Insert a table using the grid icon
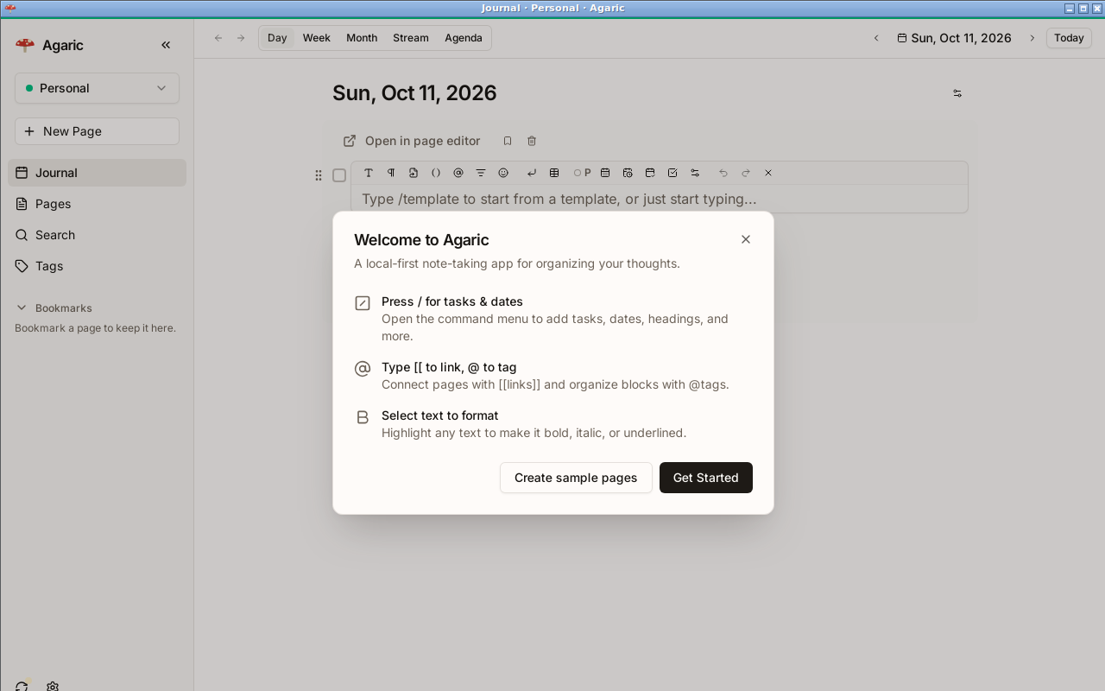Viewport: 1105px width, 691px height. click(x=554, y=173)
